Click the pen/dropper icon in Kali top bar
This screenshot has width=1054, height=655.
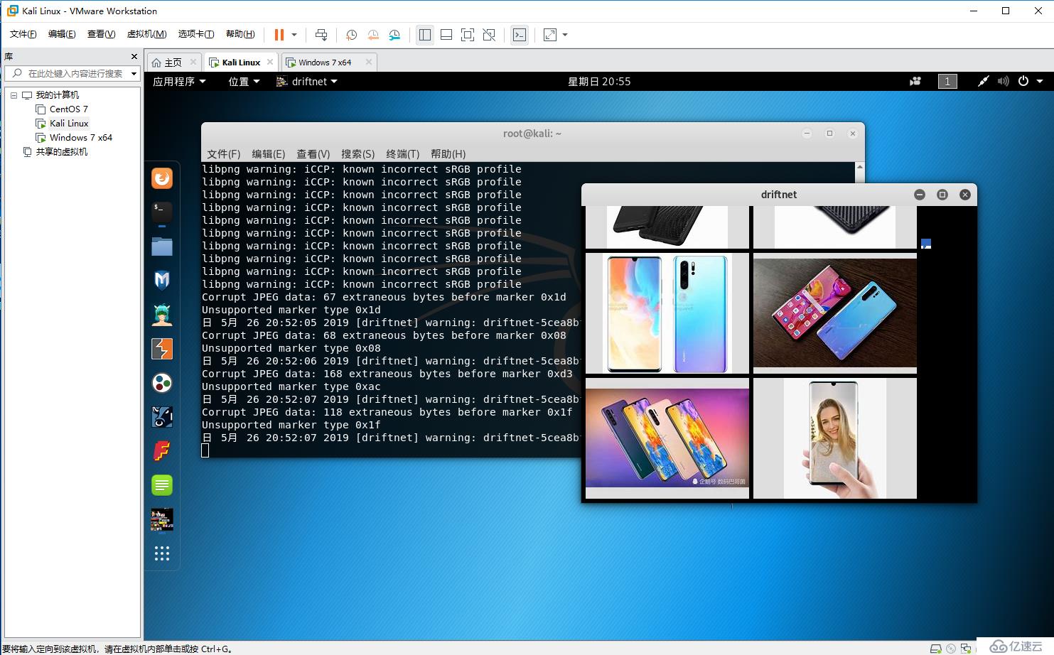[983, 82]
